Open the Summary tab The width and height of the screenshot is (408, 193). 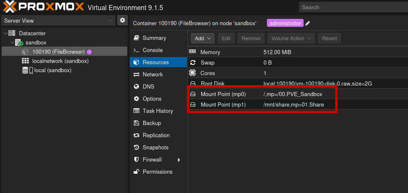154,38
